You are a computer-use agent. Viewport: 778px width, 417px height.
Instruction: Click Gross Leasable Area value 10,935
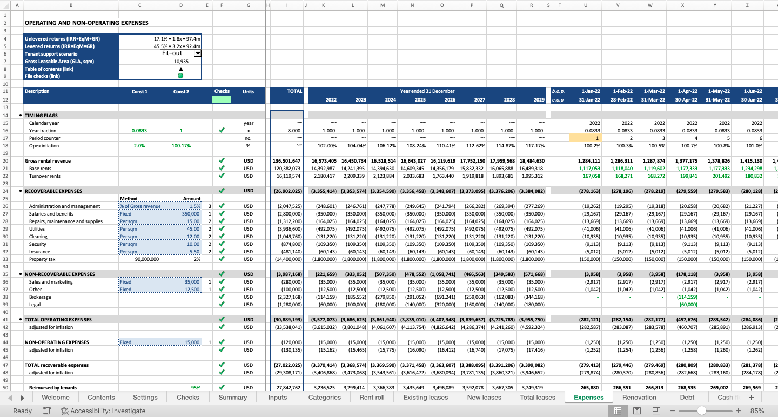click(x=180, y=61)
